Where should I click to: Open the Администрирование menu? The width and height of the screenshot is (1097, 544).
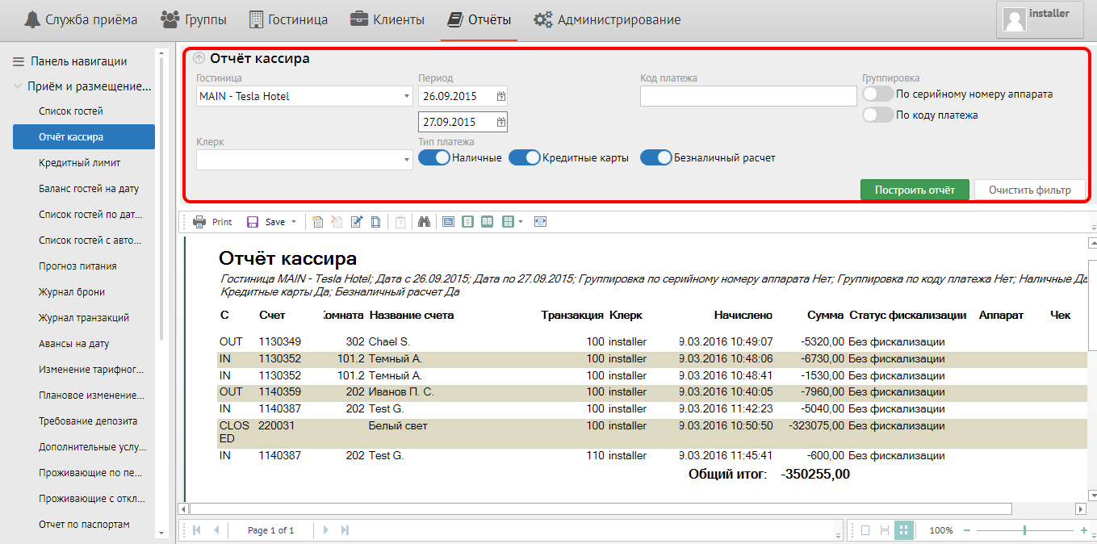tap(607, 19)
